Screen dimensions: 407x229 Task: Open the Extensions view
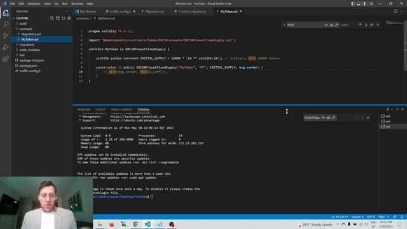(x=6, y=59)
